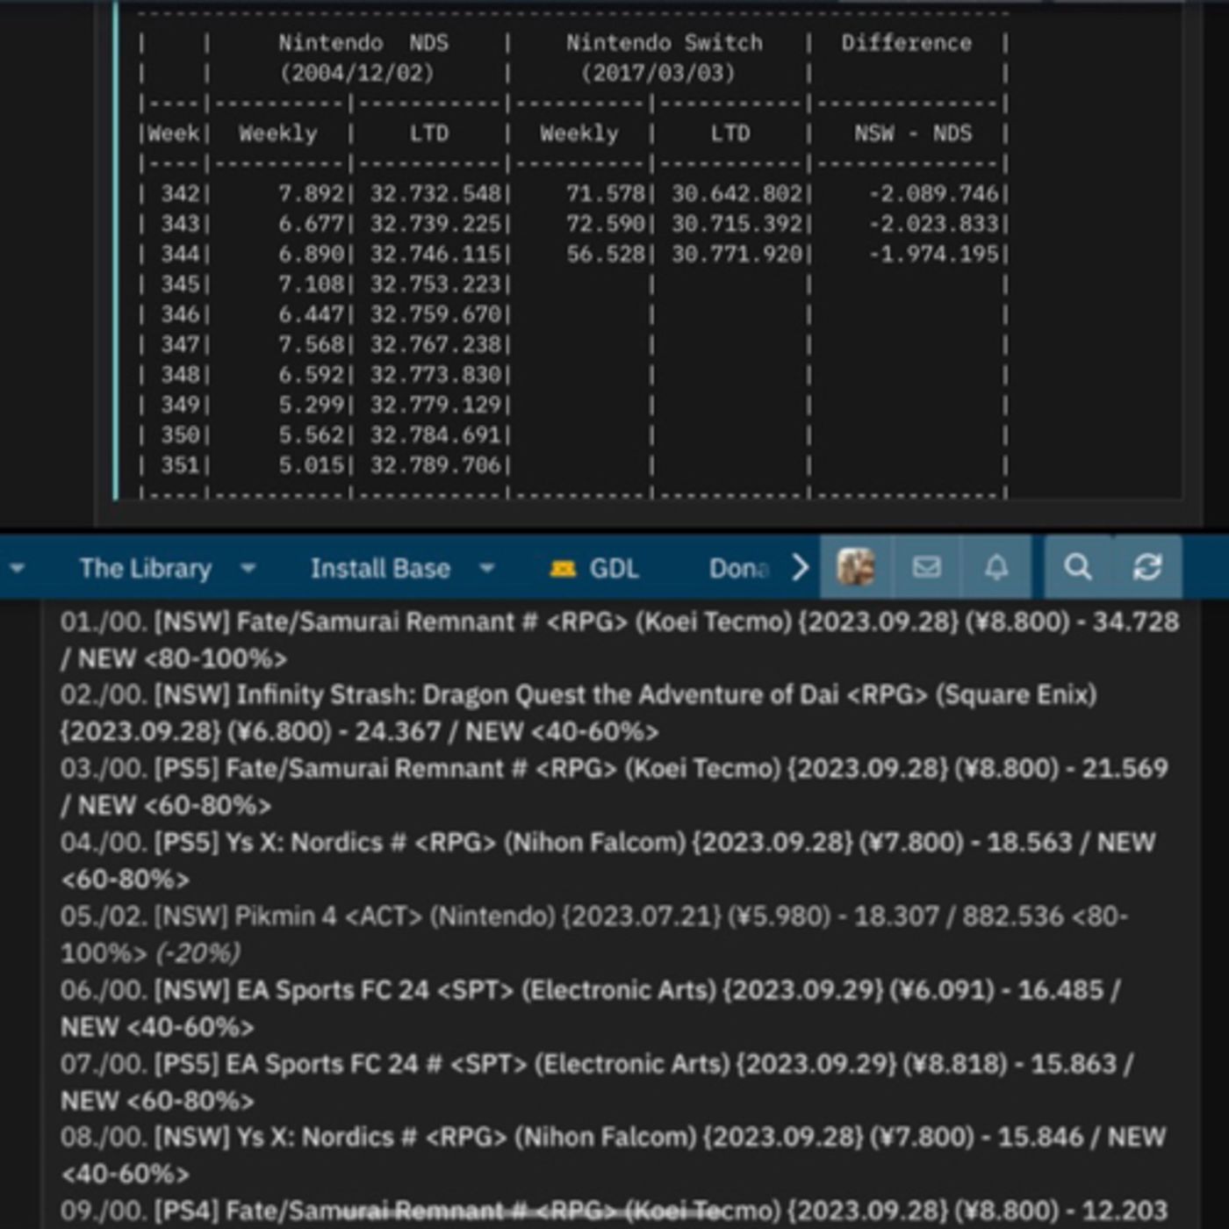Click rank 06 NSW EA Sports FC 24
Screen dimensions: 1229x1229
point(590,1008)
